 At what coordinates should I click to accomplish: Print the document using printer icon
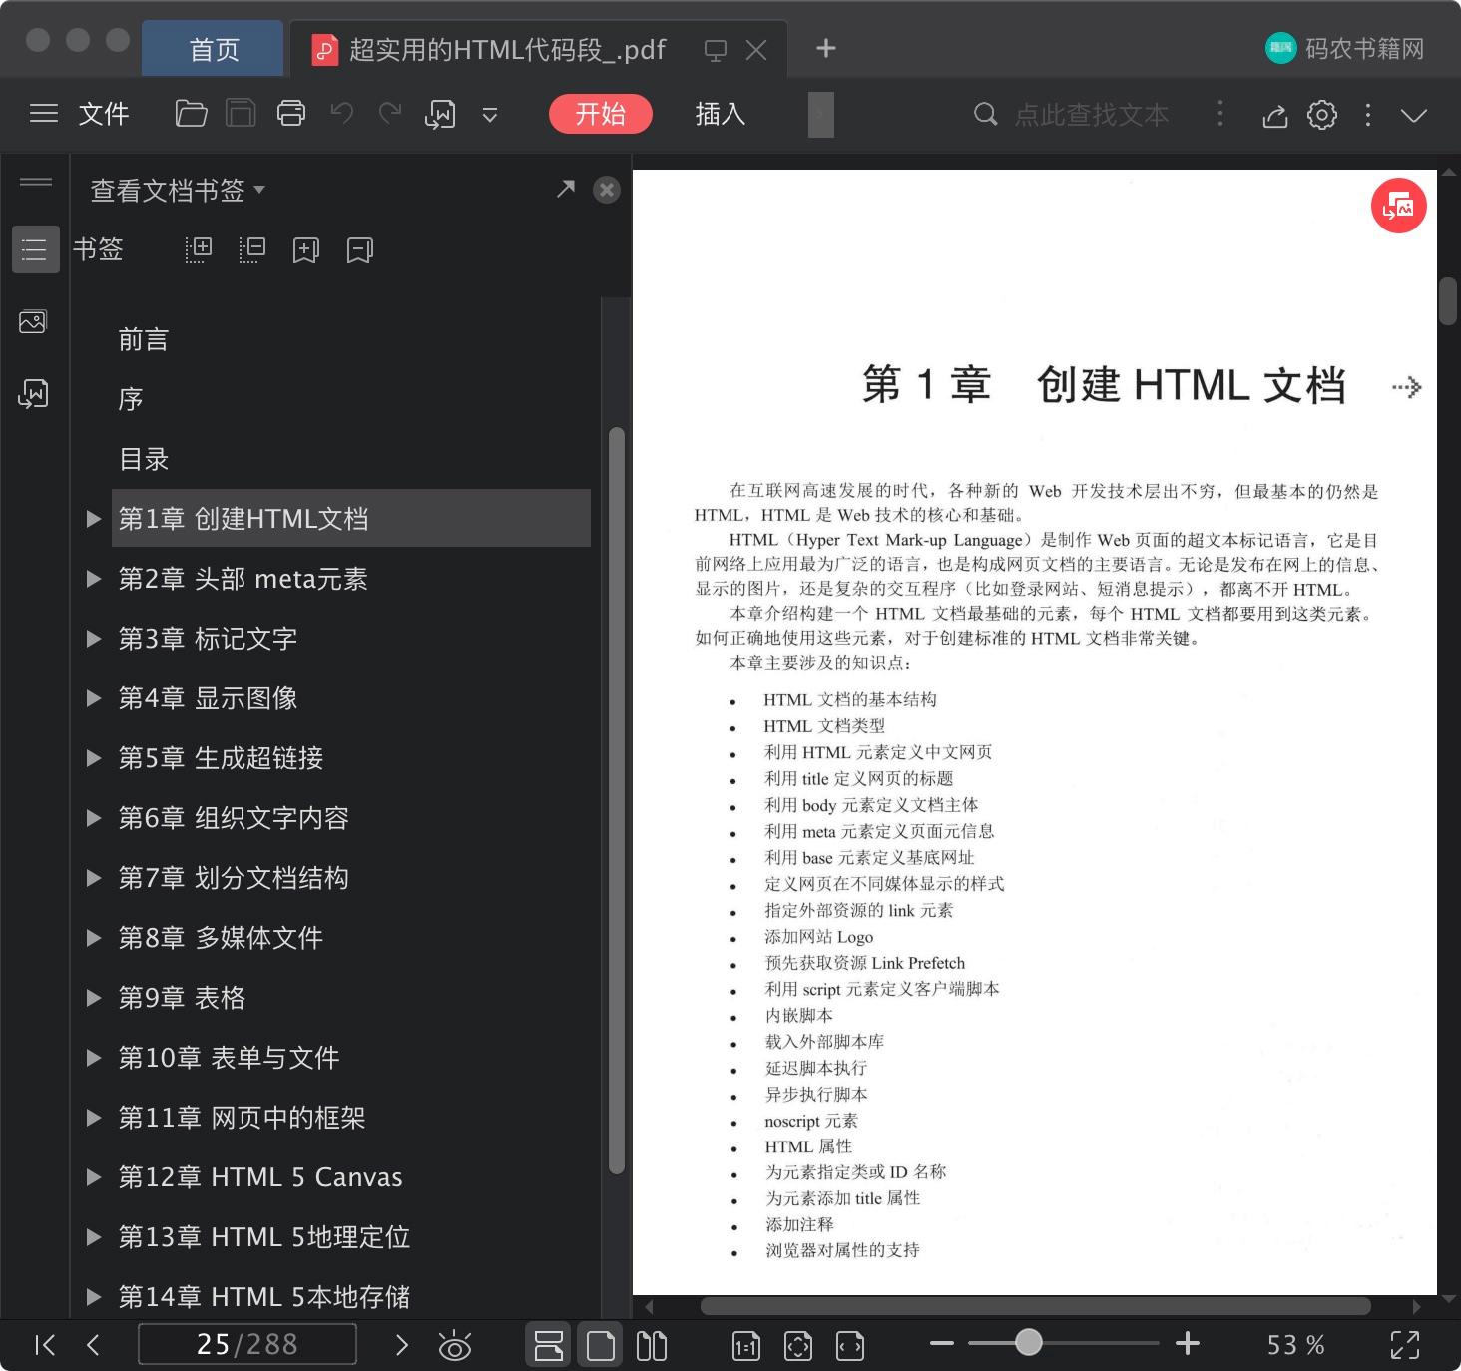point(291,114)
